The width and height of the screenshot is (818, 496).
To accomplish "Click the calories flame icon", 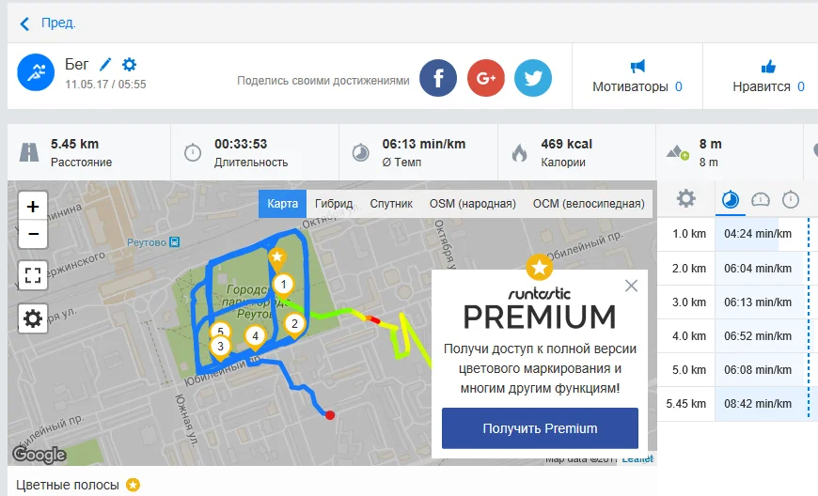I will pyautogui.click(x=519, y=153).
